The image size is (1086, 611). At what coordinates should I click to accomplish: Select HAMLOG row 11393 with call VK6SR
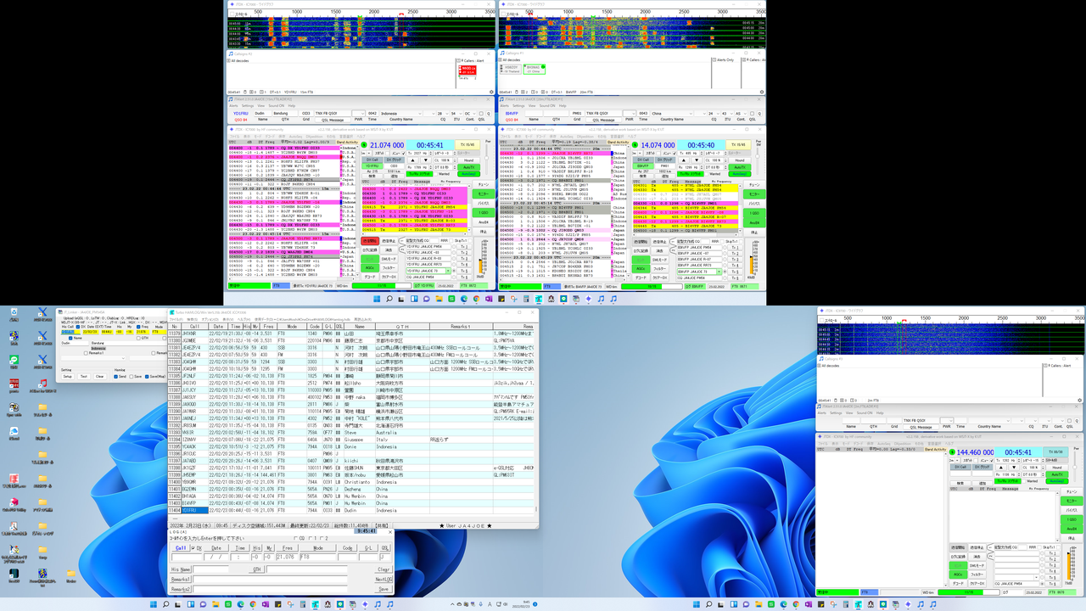(351, 431)
